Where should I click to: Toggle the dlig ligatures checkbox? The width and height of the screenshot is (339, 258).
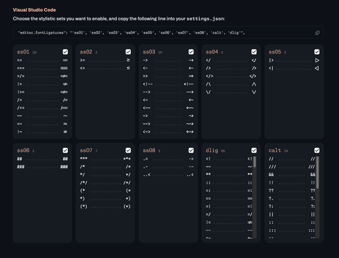coord(254,150)
